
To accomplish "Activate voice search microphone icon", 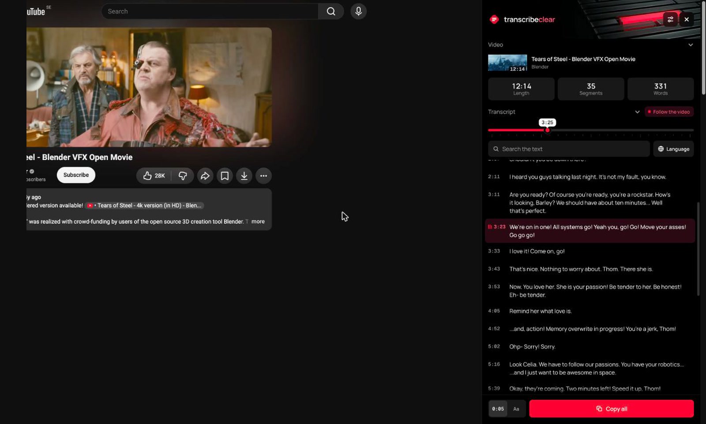I will [358, 11].
